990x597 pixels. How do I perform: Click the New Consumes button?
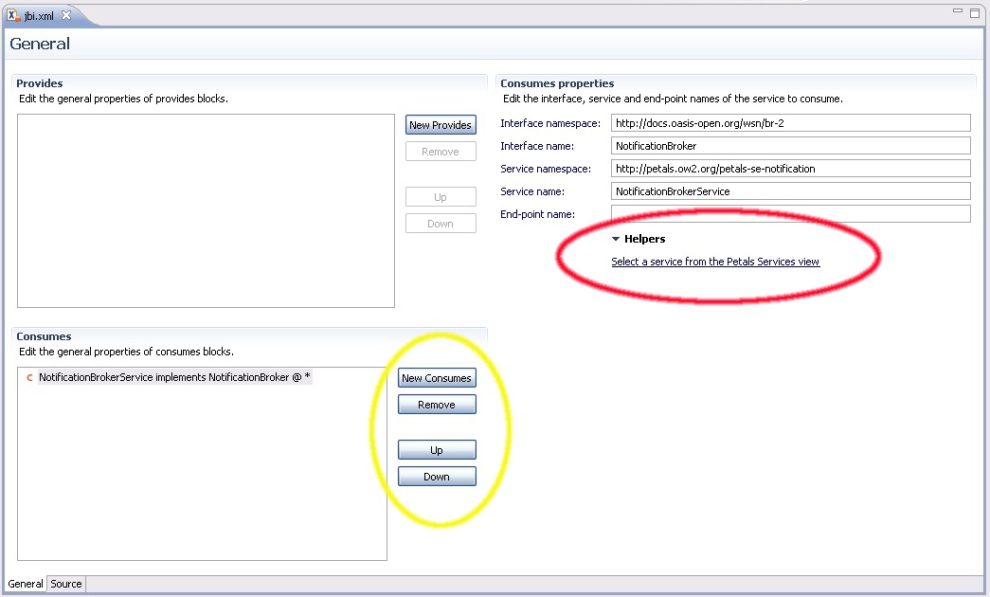point(437,378)
